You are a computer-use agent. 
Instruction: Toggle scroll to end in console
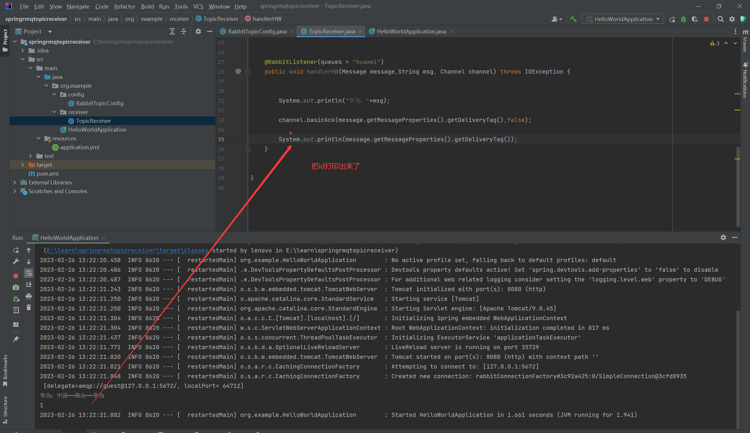click(28, 285)
